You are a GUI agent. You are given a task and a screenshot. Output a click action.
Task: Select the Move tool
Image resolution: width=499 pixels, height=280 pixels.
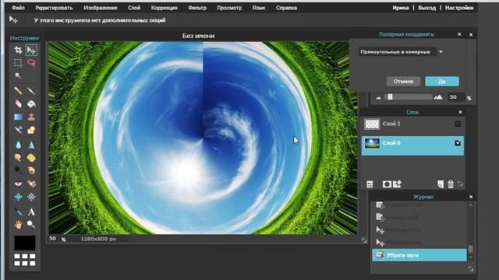tap(31, 50)
